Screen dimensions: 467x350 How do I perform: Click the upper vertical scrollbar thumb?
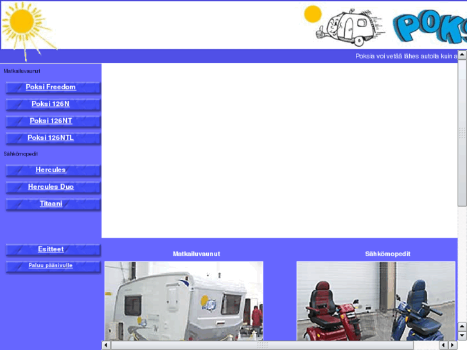tap(462, 132)
